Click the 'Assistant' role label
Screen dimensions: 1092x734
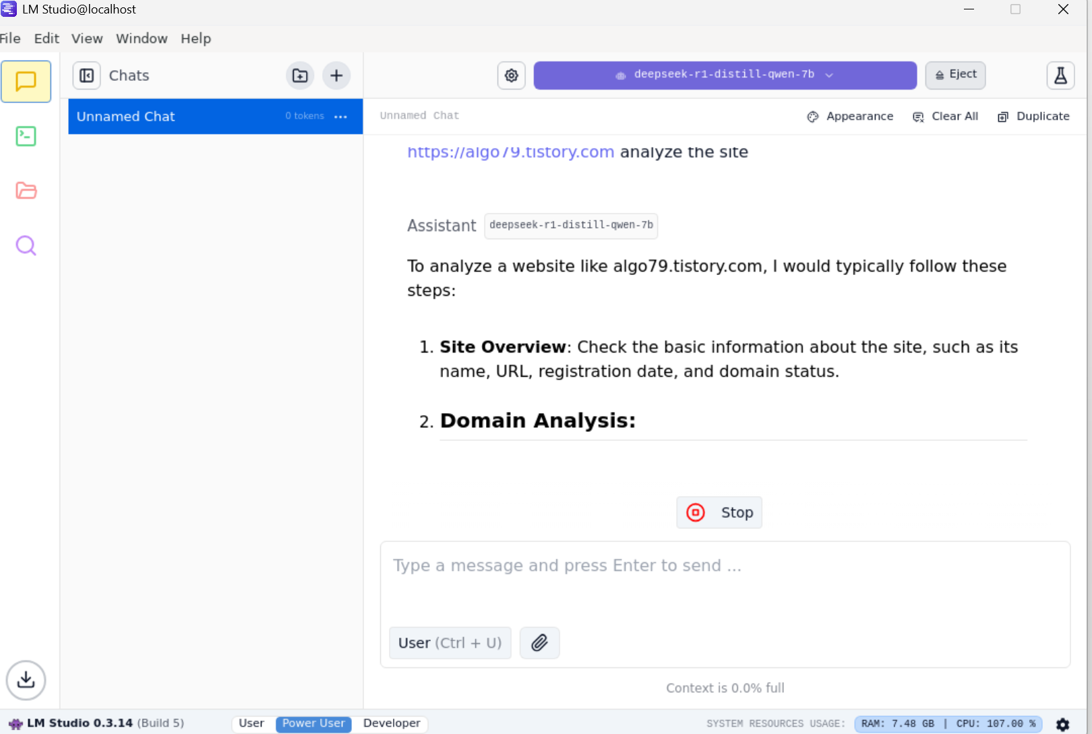click(442, 226)
